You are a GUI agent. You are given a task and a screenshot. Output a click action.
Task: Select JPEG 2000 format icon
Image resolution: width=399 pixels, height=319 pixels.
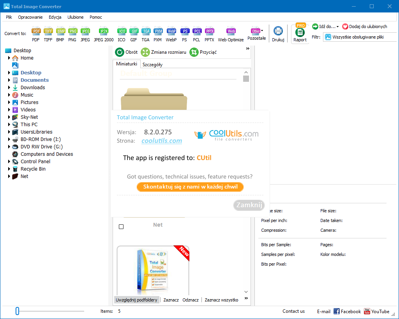(104, 34)
